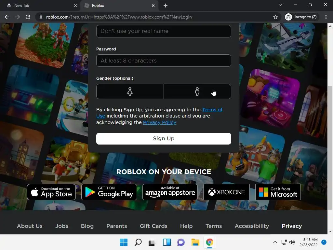Click the roblox.com address bar URL
Screen dimensions: 333x250
[119, 17]
